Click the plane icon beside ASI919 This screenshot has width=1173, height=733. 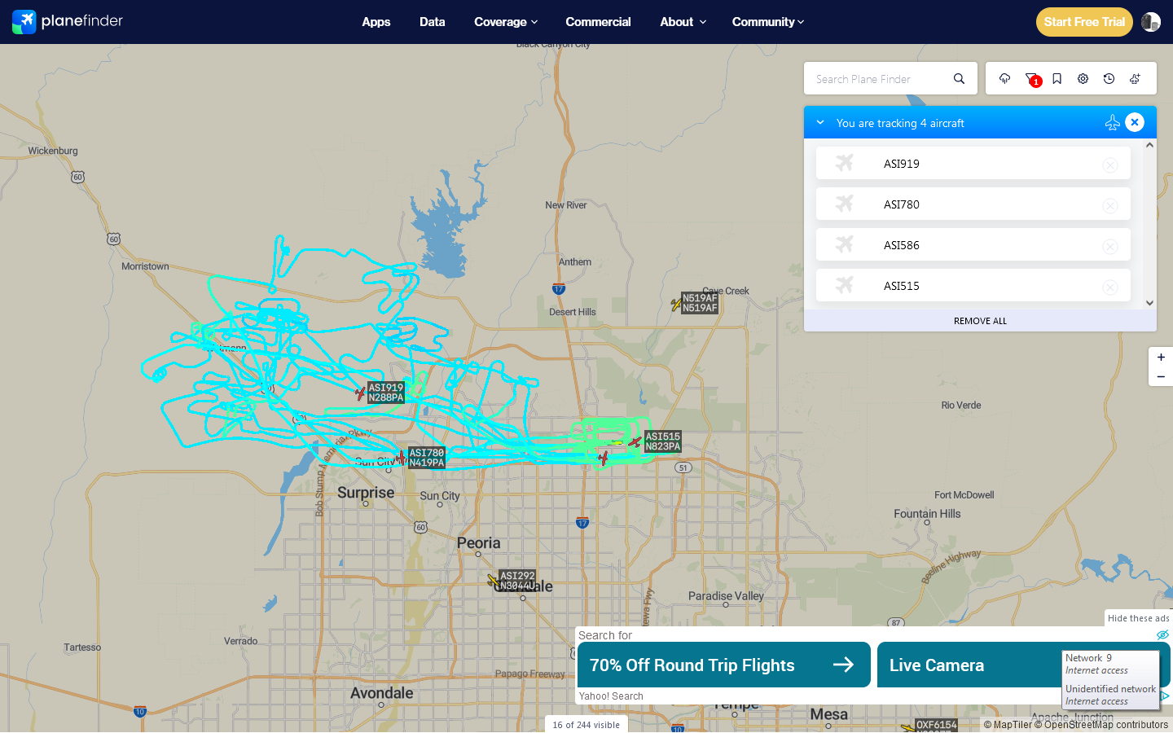[x=845, y=163]
